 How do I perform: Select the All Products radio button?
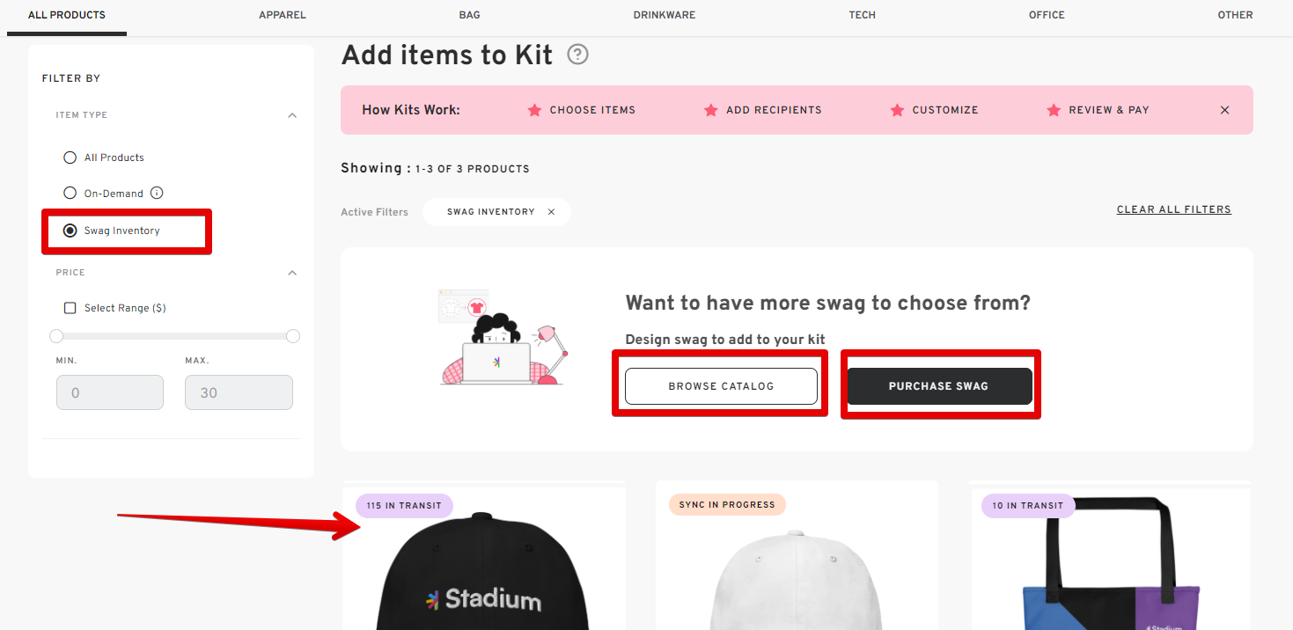click(x=70, y=157)
